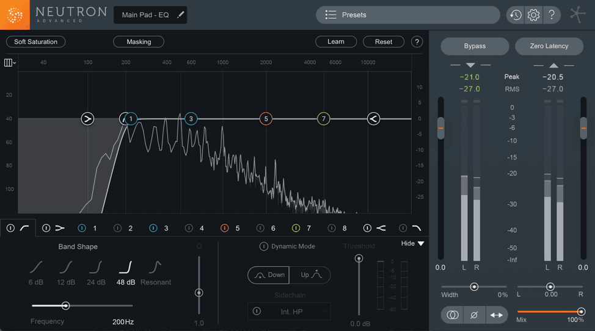Screen dimensions: 595x331
Task: Select the band 3 tab
Action: click(x=166, y=229)
